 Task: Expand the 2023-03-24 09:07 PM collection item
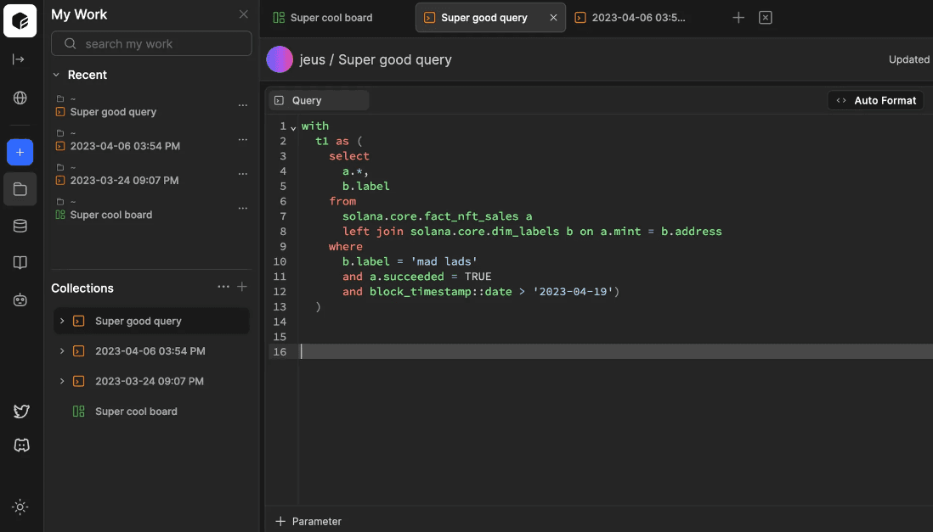coord(62,381)
